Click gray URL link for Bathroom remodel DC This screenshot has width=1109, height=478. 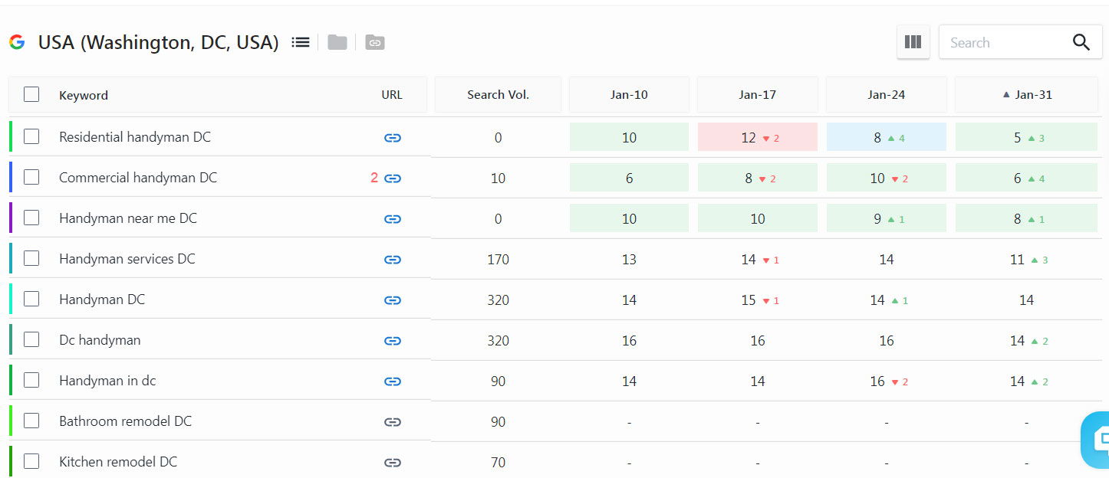393,422
